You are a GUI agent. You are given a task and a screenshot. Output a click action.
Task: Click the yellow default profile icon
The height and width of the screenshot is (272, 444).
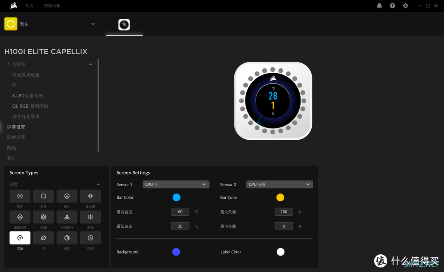click(11, 24)
